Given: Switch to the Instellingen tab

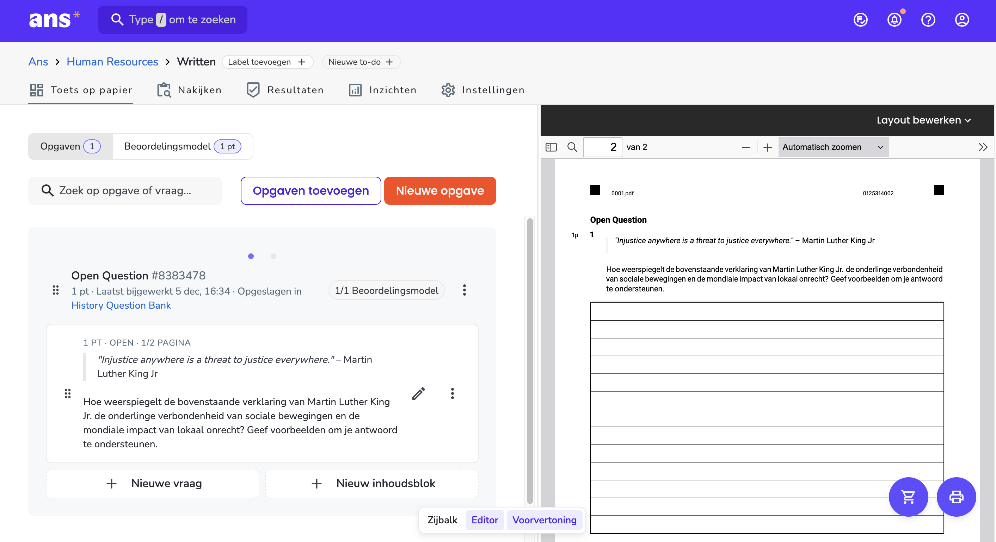Looking at the screenshot, I should 482,90.
